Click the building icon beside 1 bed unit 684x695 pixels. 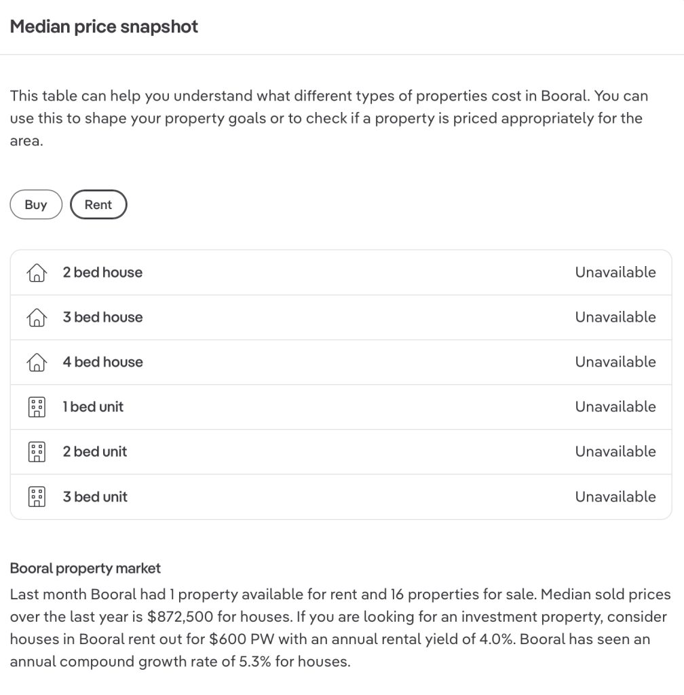37,407
